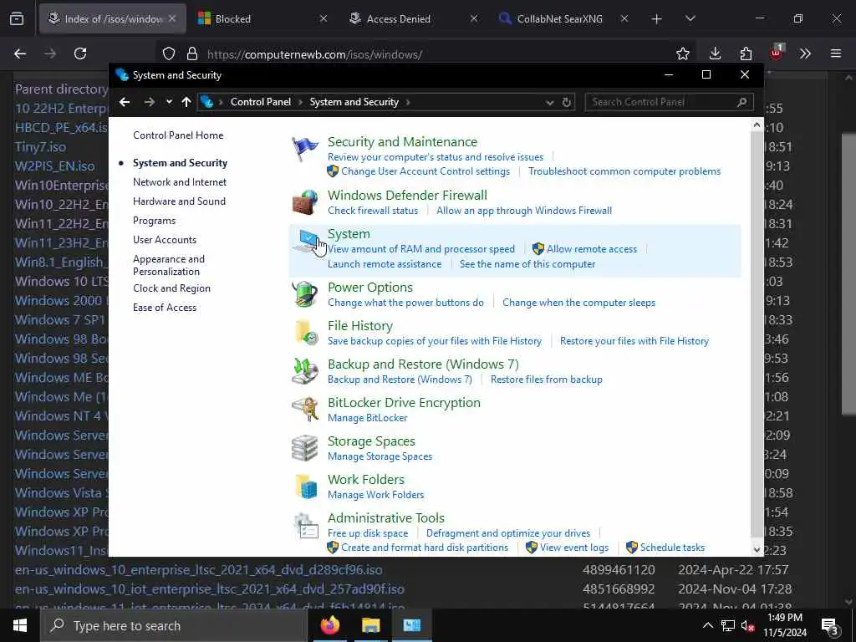
Task: Refresh the Control Panel address bar
Action: [567, 102]
